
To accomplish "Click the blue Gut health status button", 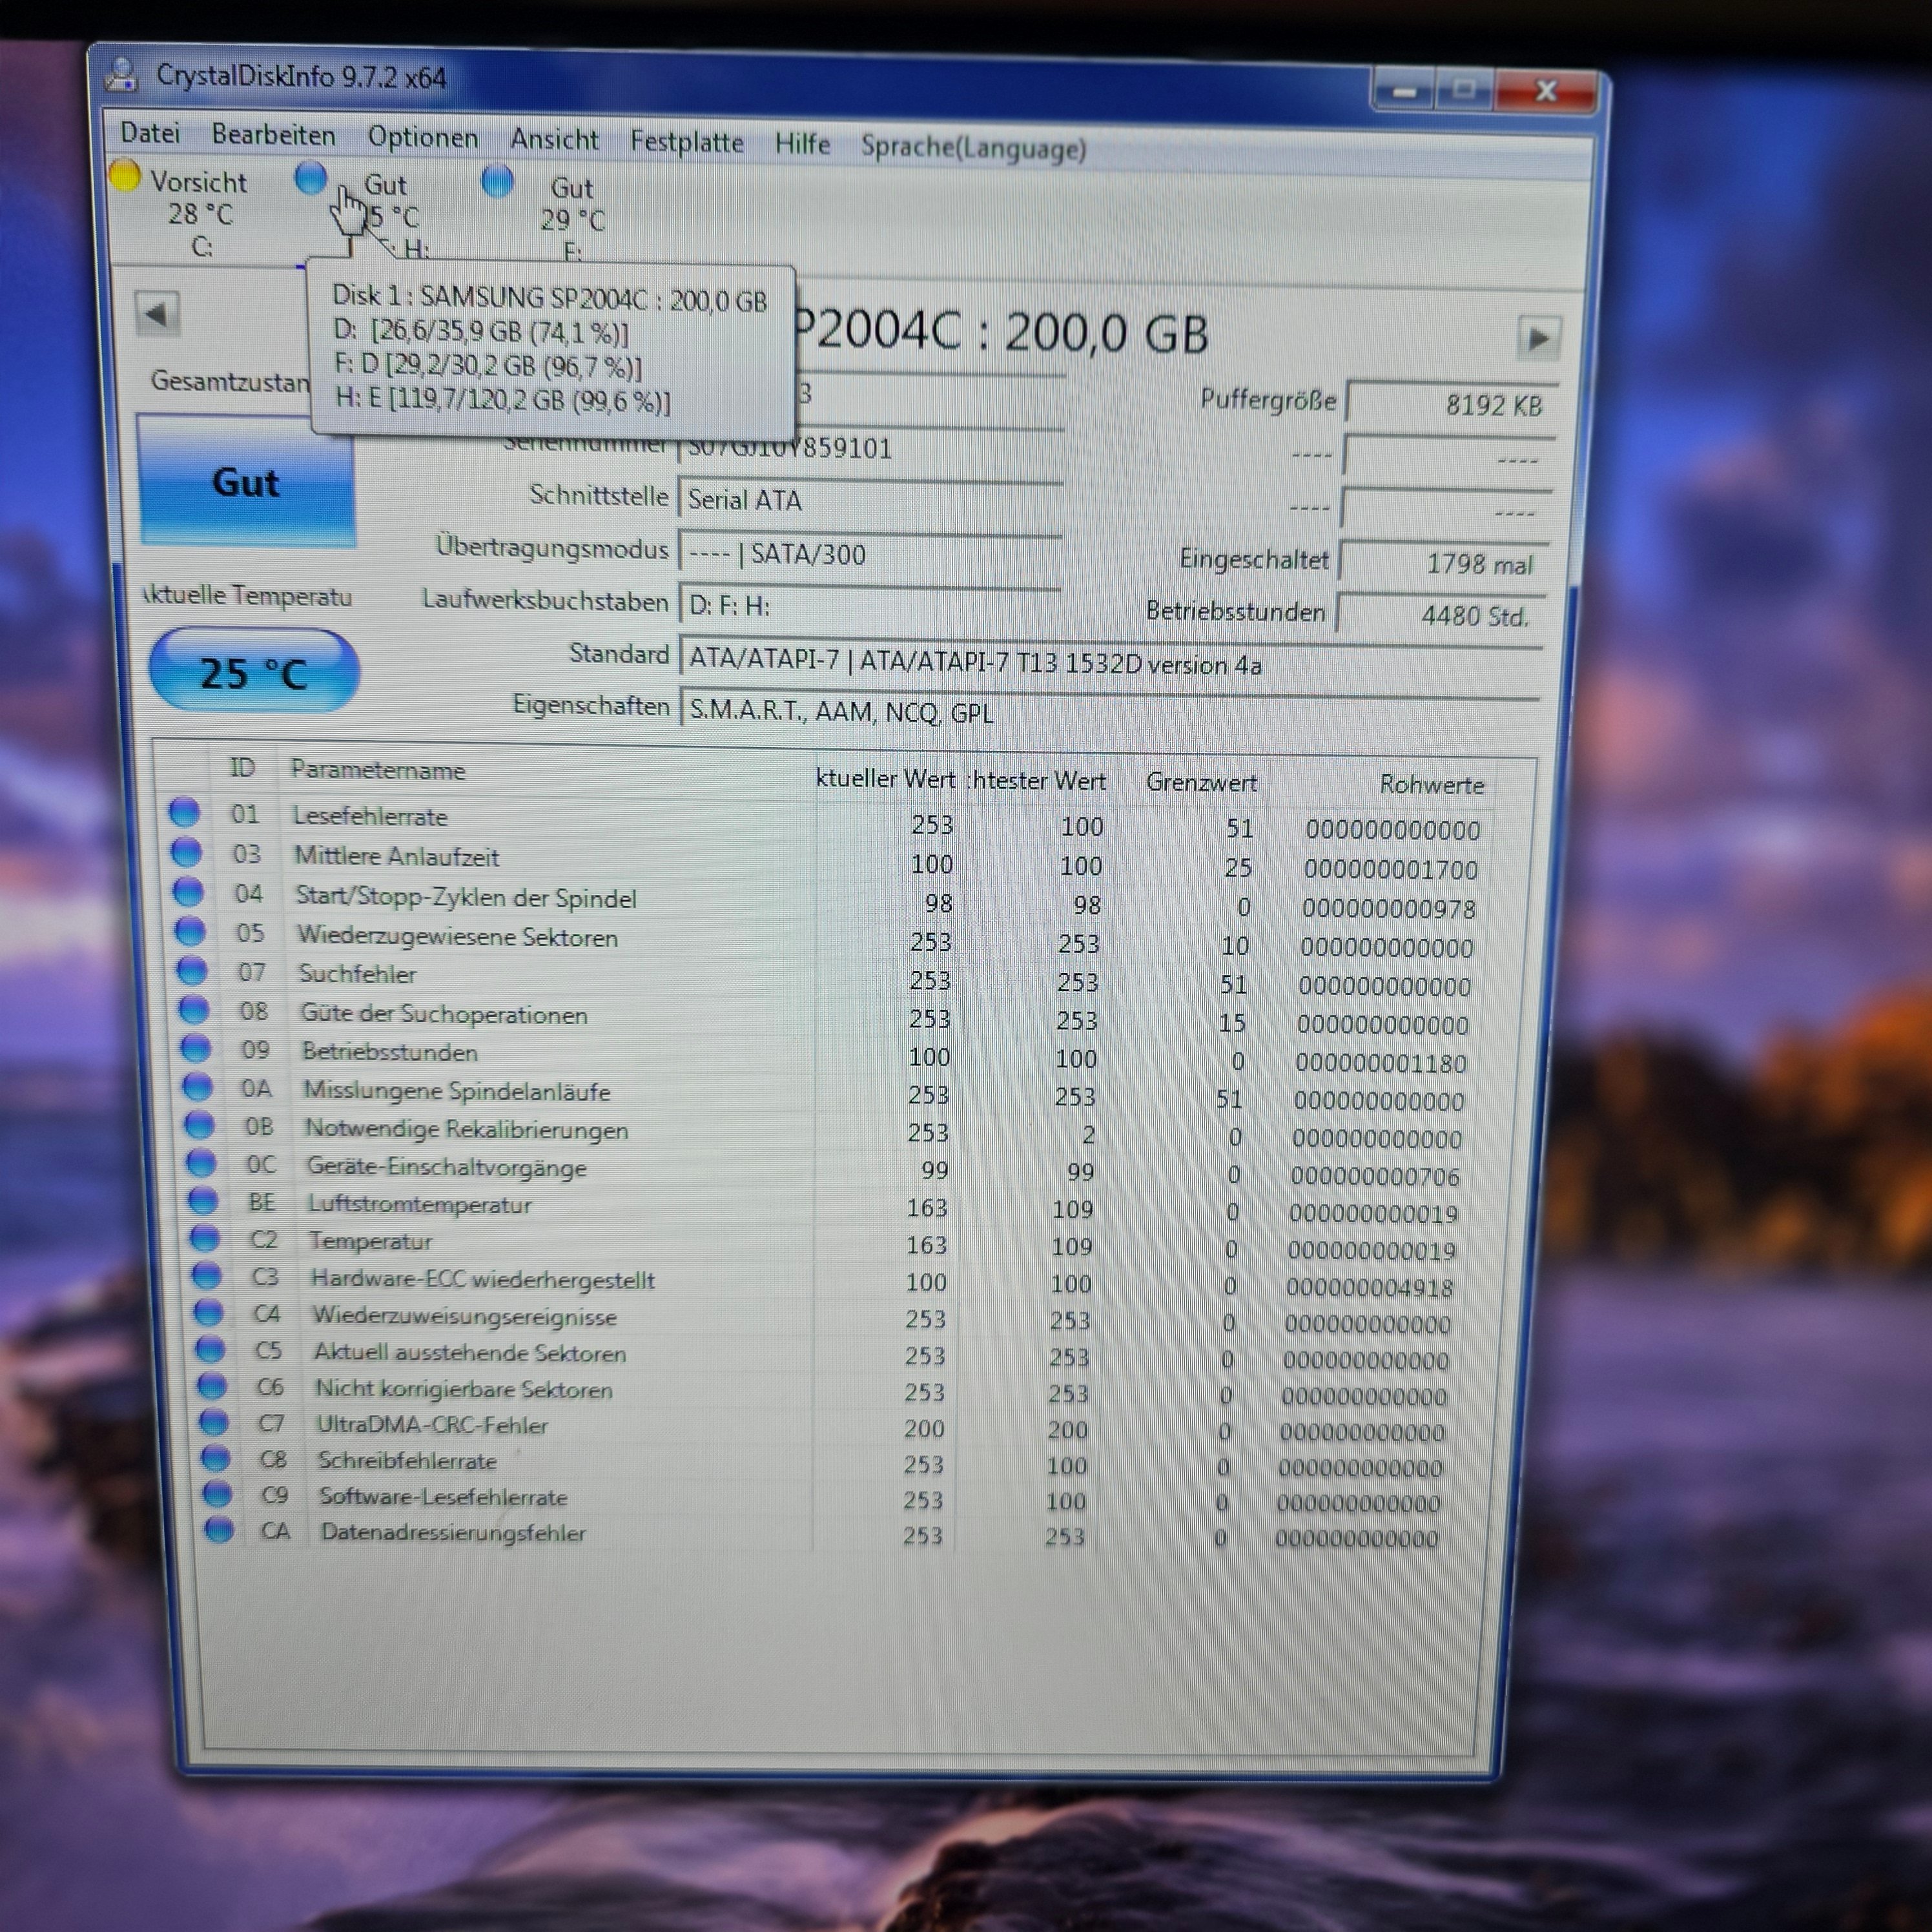I will (x=246, y=482).
